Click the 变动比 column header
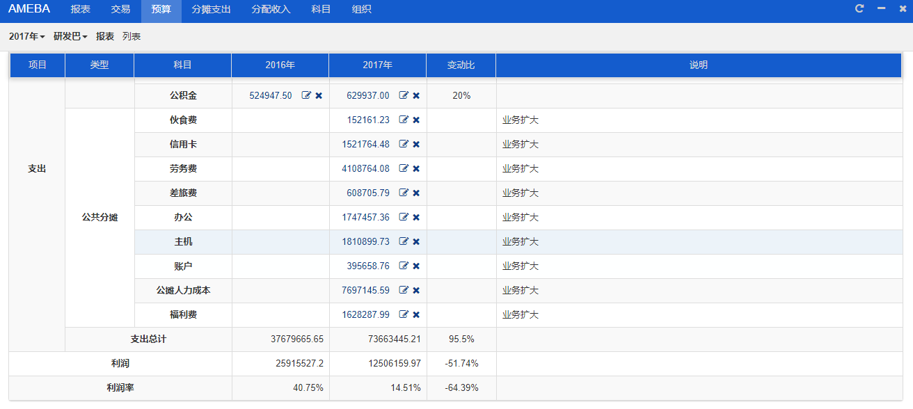 tap(461, 65)
